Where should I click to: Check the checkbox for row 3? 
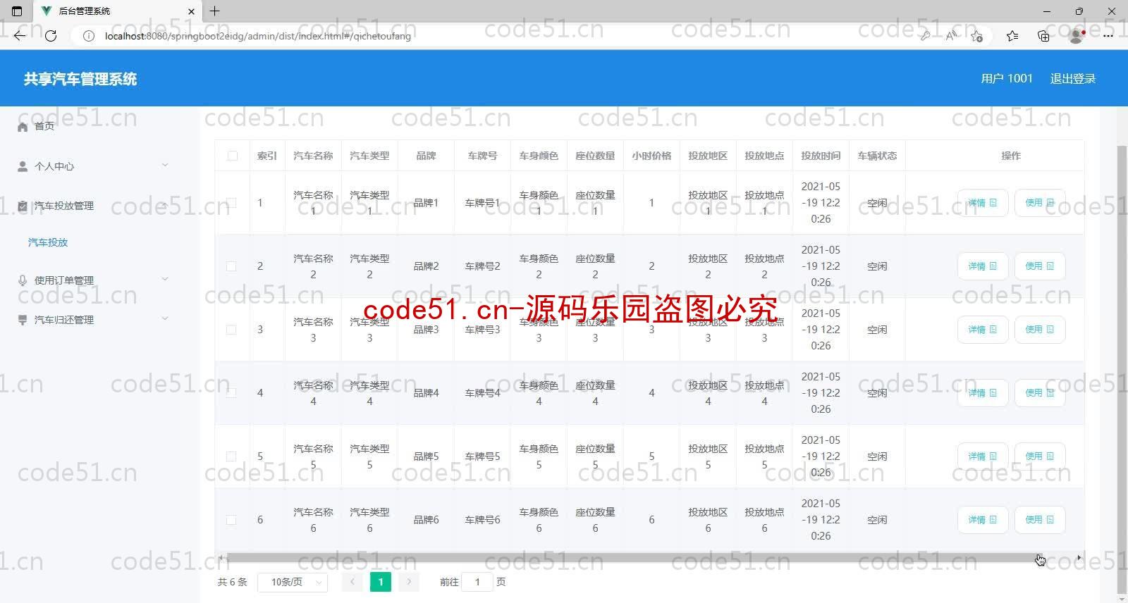click(231, 330)
